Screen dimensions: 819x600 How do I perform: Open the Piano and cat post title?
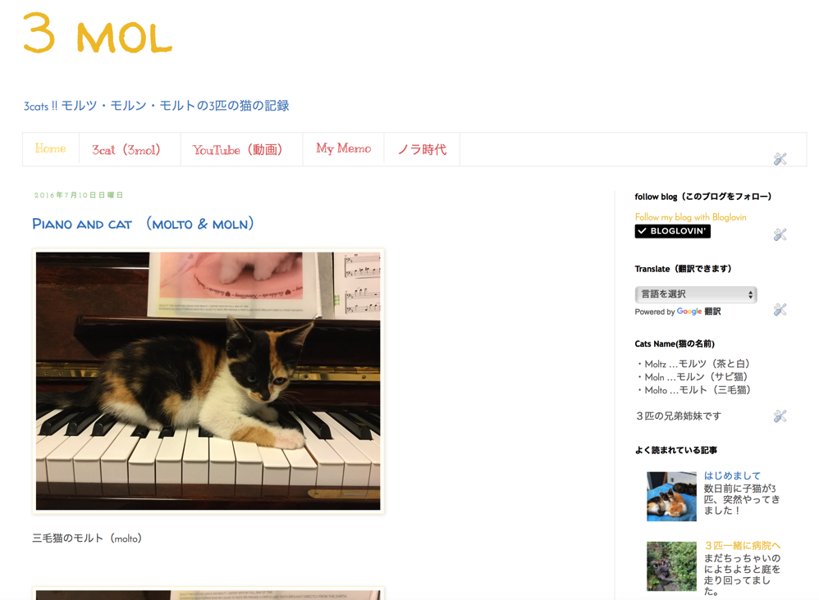point(143,224)
